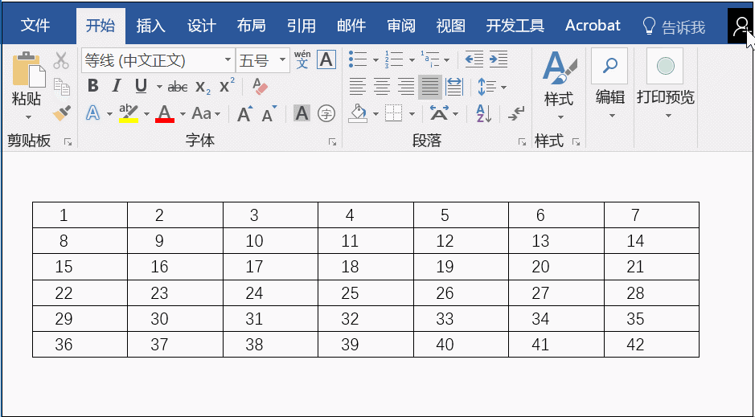
Task: Click table cell containing 25
Action: (366, 293)
